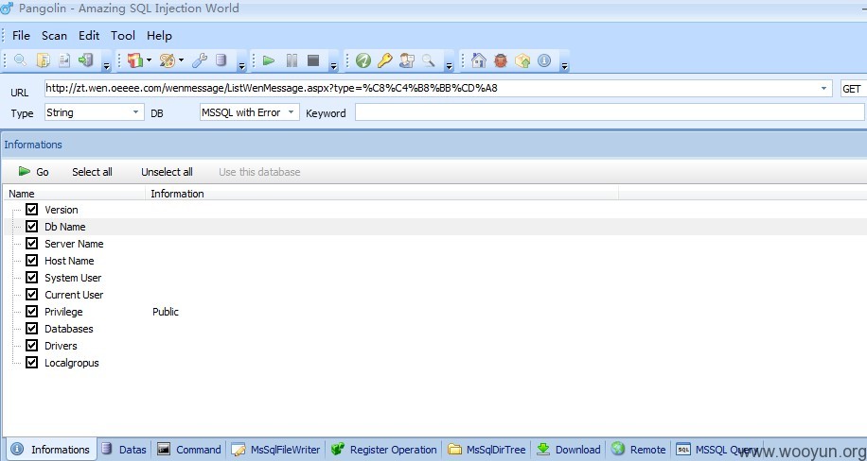Viewport: 867px width, 461px height.
Task: Click the user profile card icon
Action: (x=407, y=60)
